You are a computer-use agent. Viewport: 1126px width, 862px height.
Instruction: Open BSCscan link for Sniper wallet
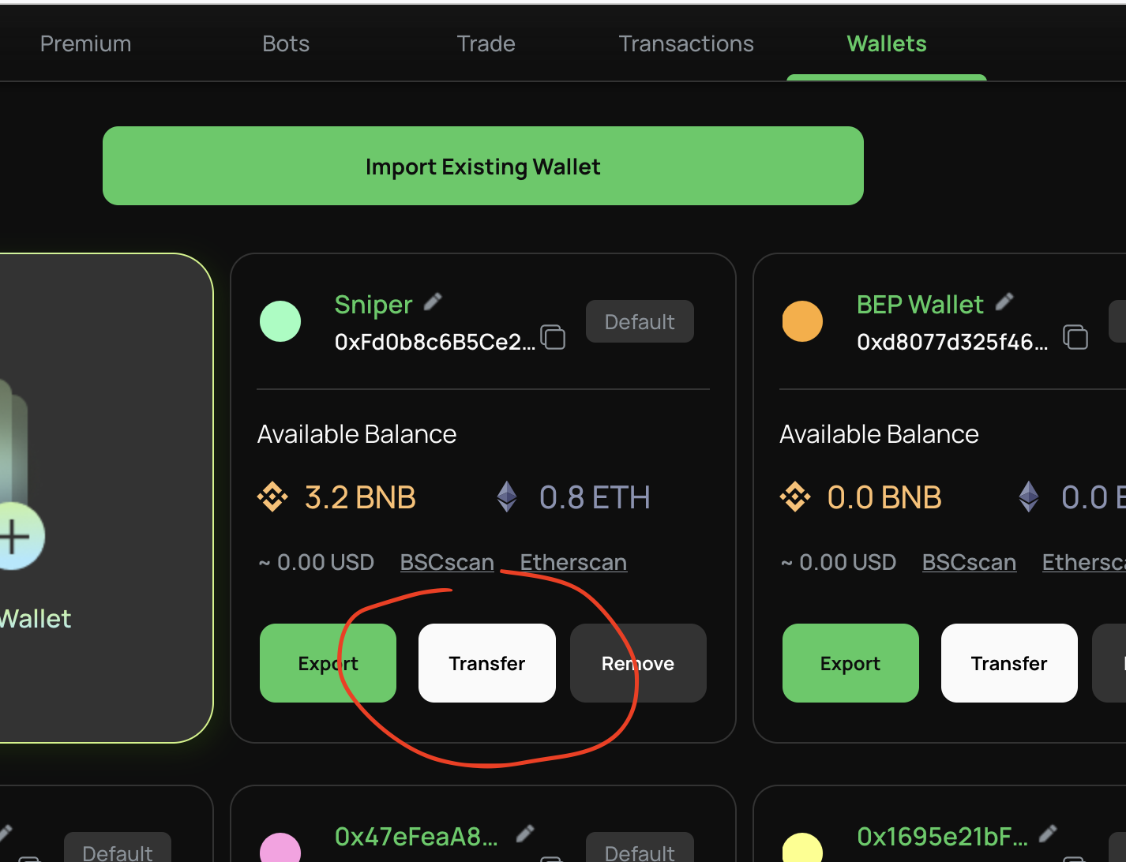[x=447, y=562]
